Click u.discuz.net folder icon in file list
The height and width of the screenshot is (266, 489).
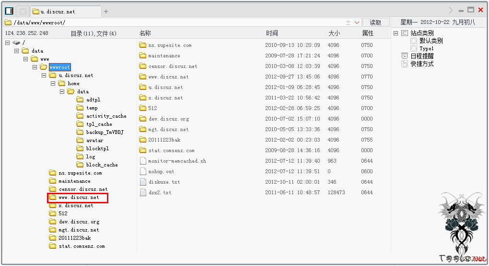(143, 87)
